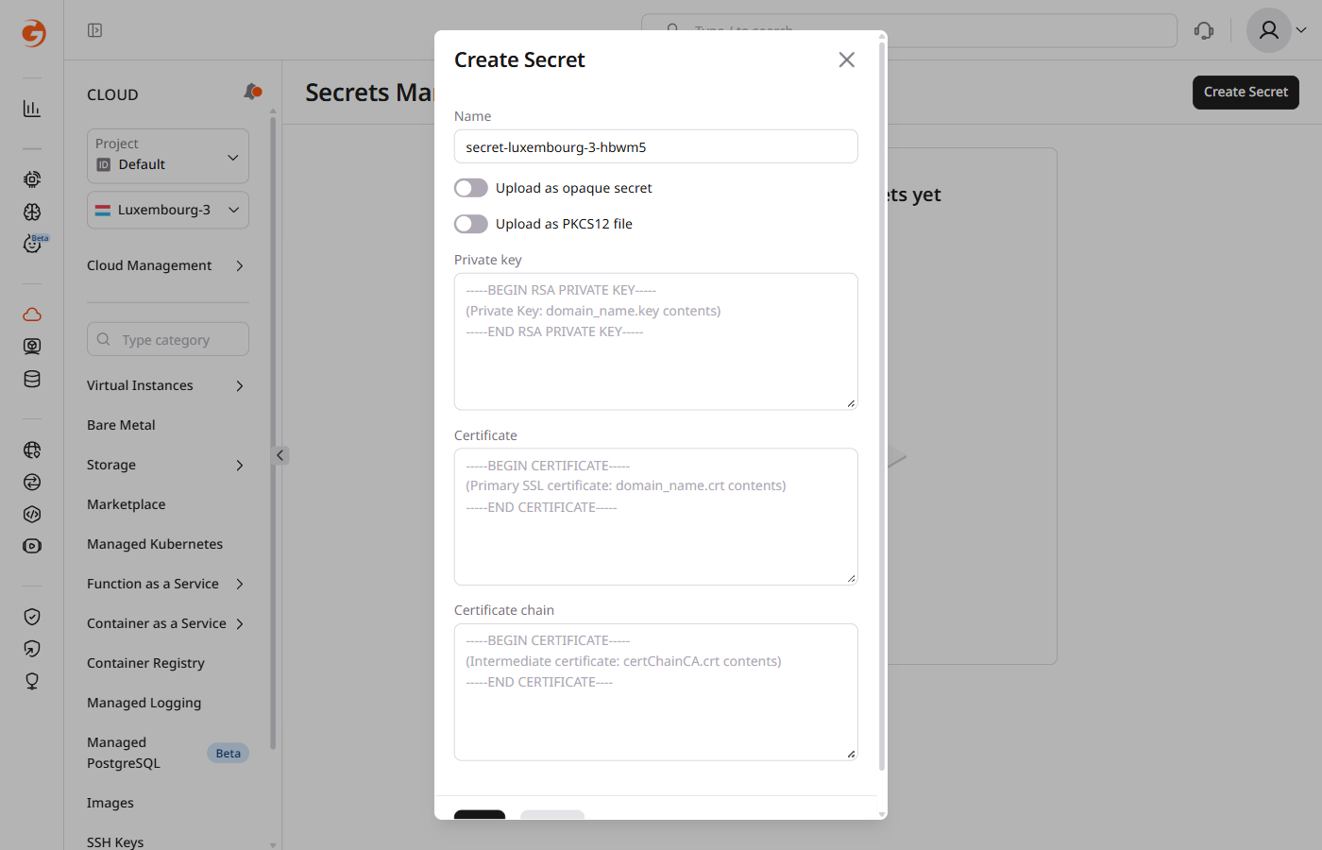Click the Create Secret button top right
Viewport: 1322px width, 850px height.
pyautogui.click(x=1246, y=92)
